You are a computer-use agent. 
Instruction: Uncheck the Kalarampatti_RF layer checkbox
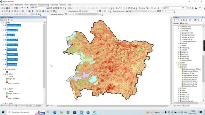[5, 30]
